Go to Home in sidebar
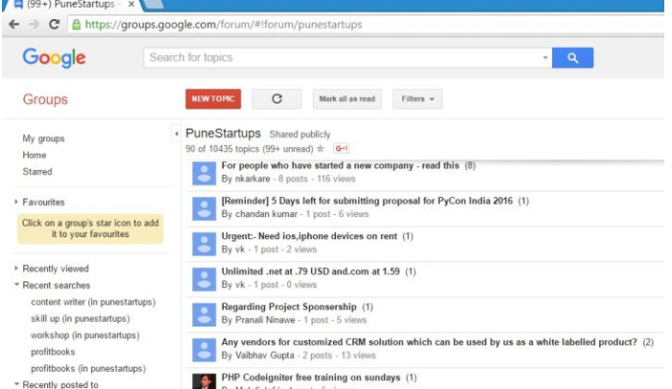This screenshot has height=389, width=672. [x=35, y=155]
